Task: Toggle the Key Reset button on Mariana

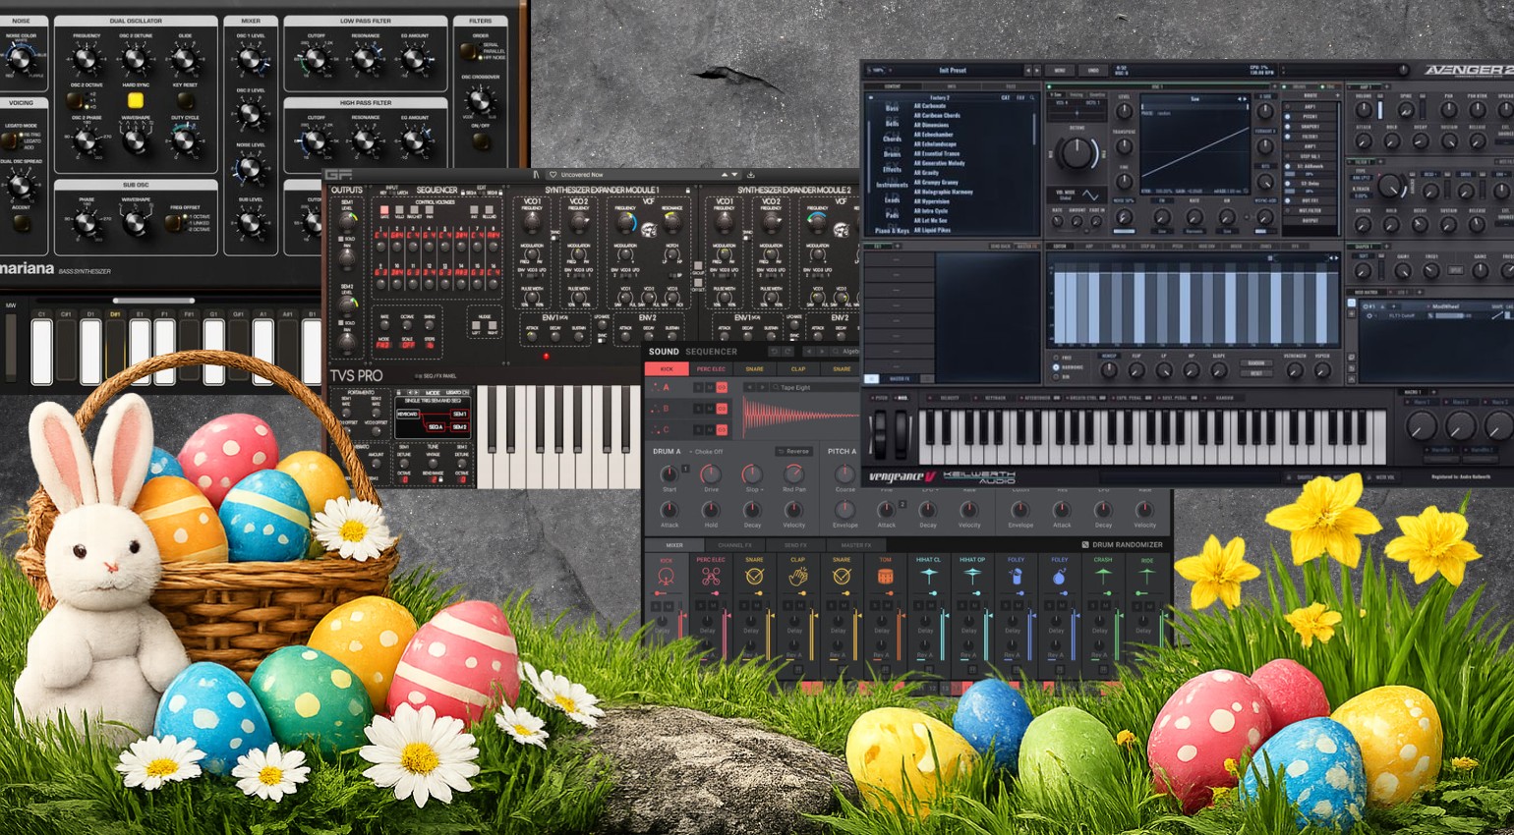Action: pyautogui.click(x=184, y=100)
